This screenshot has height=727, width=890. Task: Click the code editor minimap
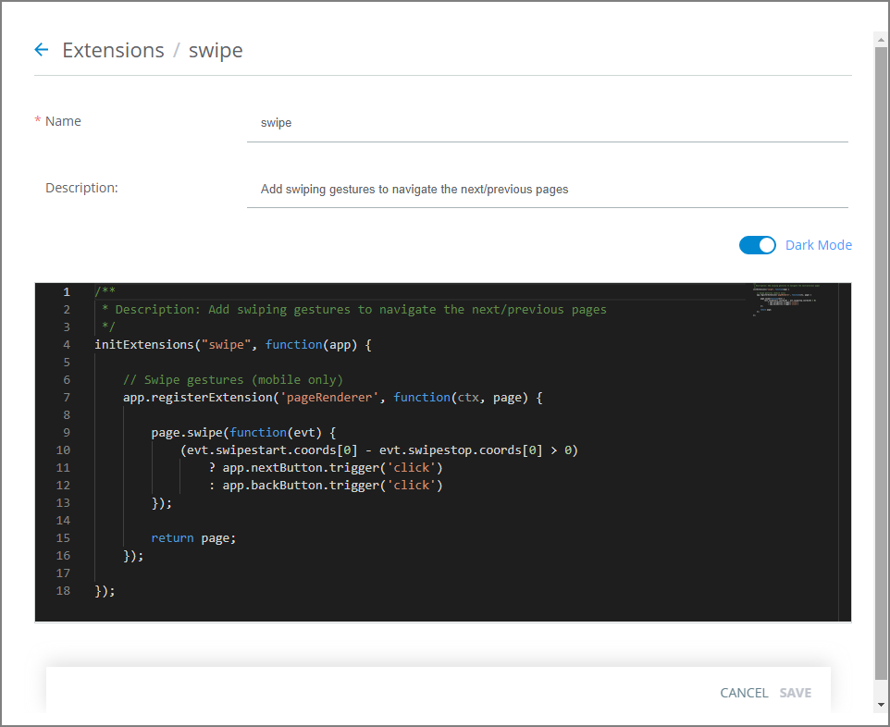coord(792,301)
